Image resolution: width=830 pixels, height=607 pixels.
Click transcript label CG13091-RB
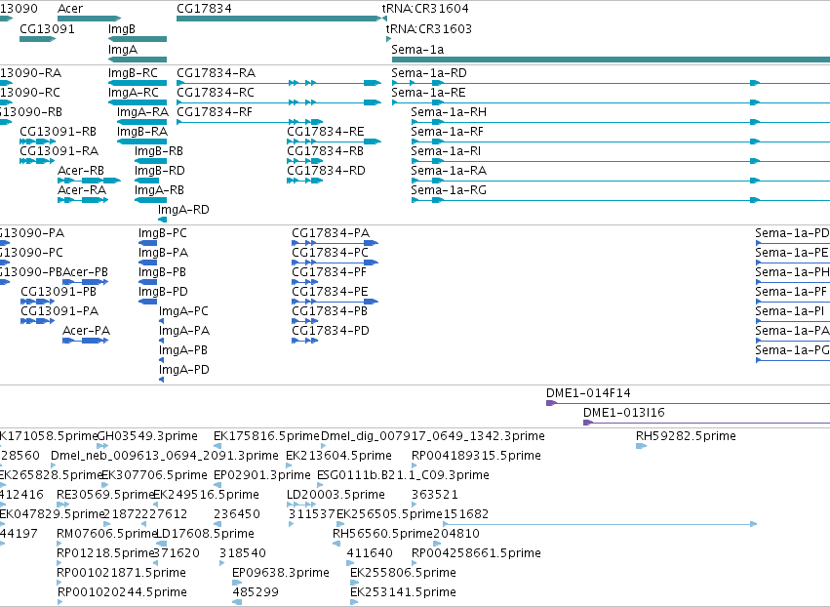coord(59,132)
